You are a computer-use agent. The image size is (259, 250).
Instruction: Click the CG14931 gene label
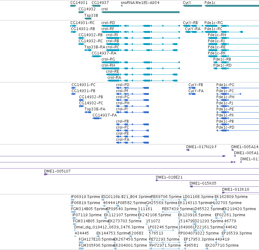[79, 3]
